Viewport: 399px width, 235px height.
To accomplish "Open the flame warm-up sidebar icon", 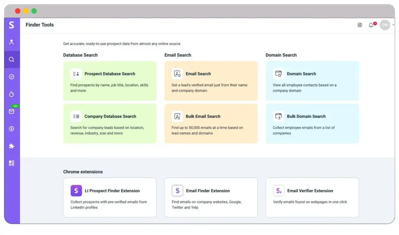I will [11, 94].
